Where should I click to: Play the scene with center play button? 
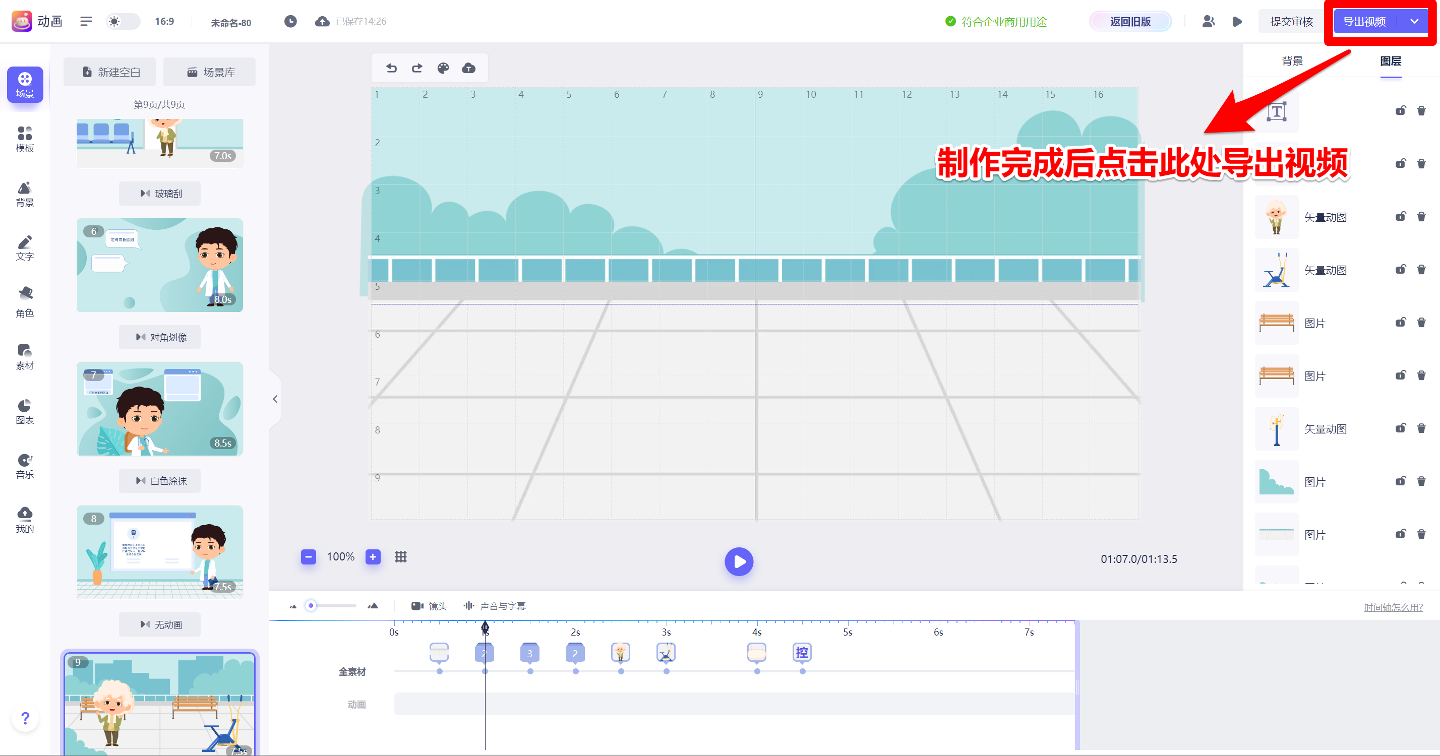pyautogui.click(x=739, y=561)
